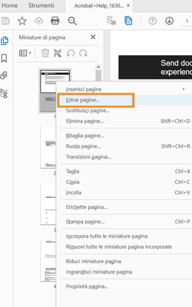
Task: Open the Attachments paperclip icon
Action: click(4, 75)
